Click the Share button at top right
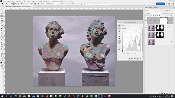 (161, 4)
